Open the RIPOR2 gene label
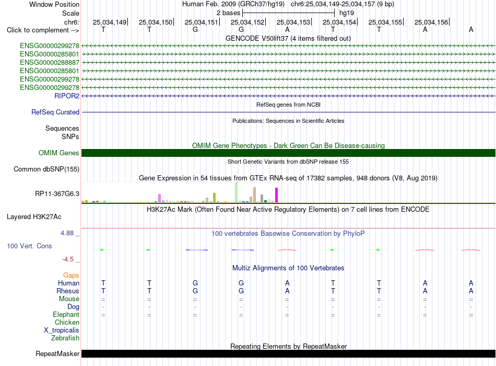496x366 pixels. 67,96
